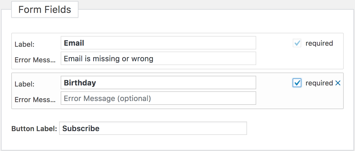Click the 'Button Label:' caption text
The height and width of the screenshot is (151, 355).
[34, 129]
